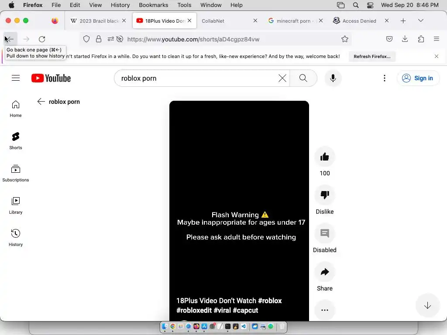Dislike this Short with thumbs down
Image resolution: width=447 pixels, height=335 pixels.
click(325, 195)
